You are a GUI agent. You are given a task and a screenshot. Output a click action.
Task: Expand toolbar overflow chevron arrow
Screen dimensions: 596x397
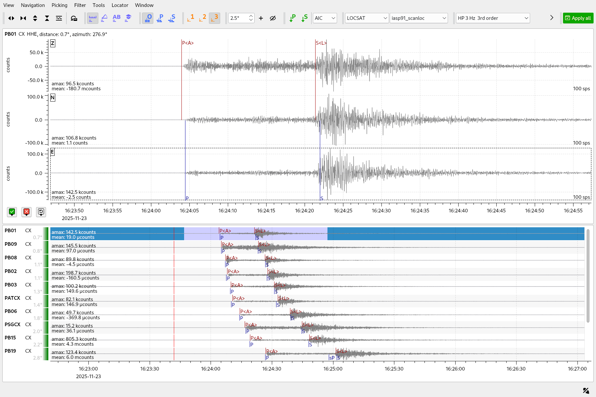pos(552,18)
